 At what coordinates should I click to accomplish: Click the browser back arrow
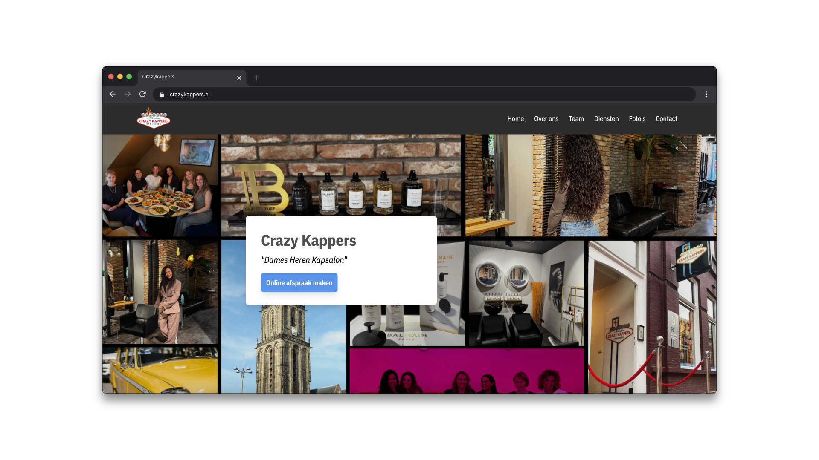point(113,94)
